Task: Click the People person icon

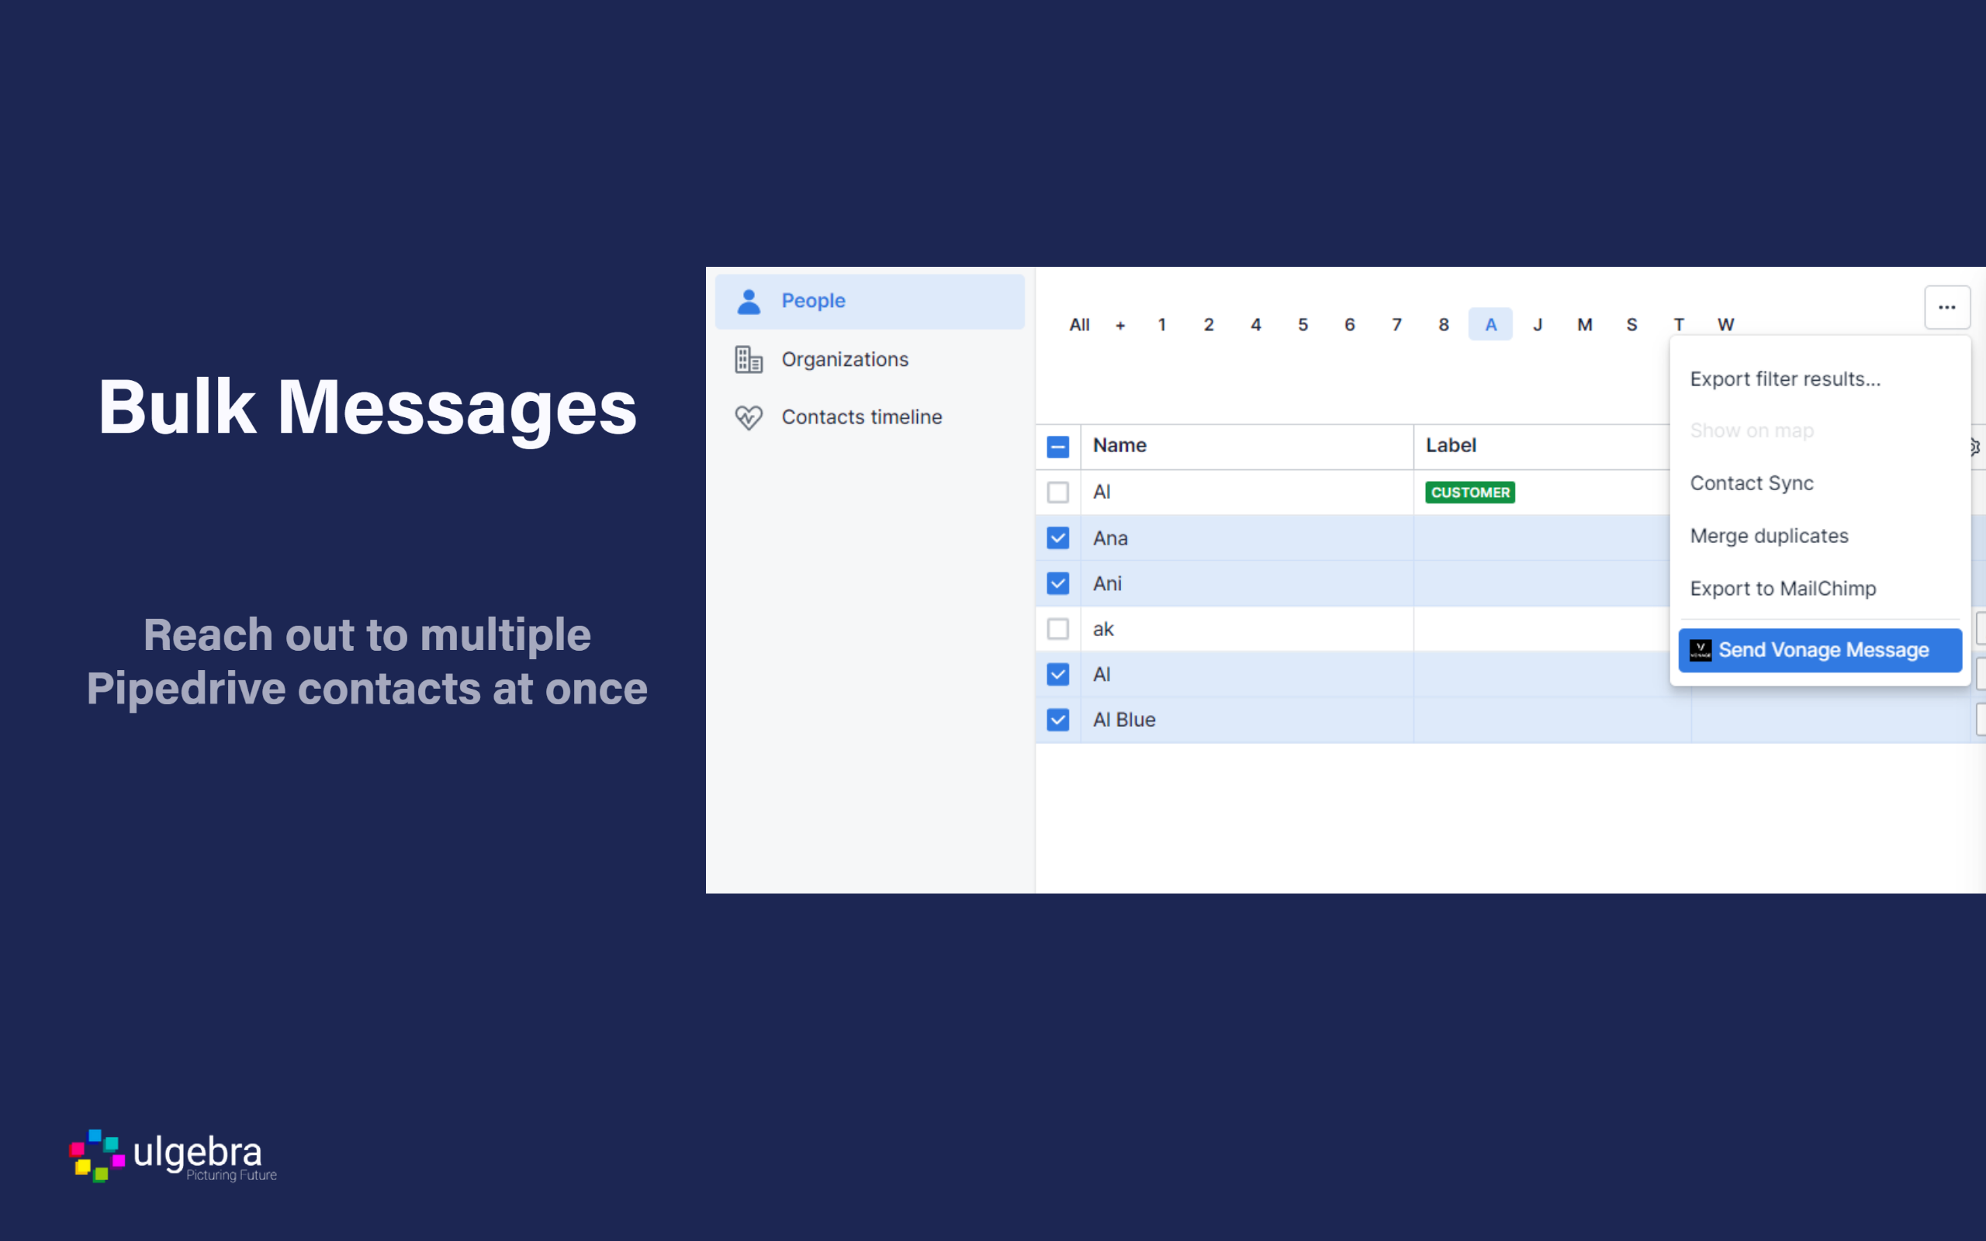Action: pos(749,301)
